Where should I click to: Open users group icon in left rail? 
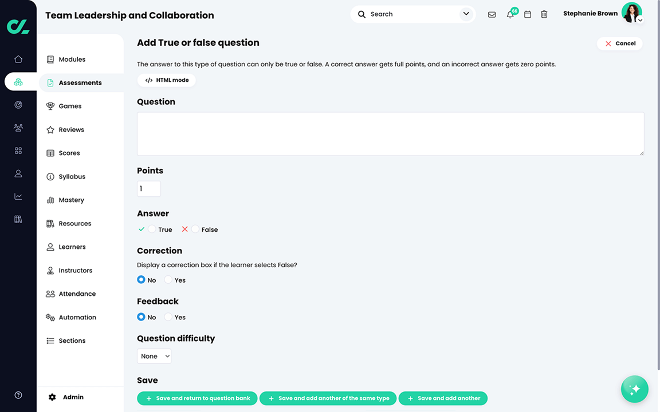[x=18, y=128]
